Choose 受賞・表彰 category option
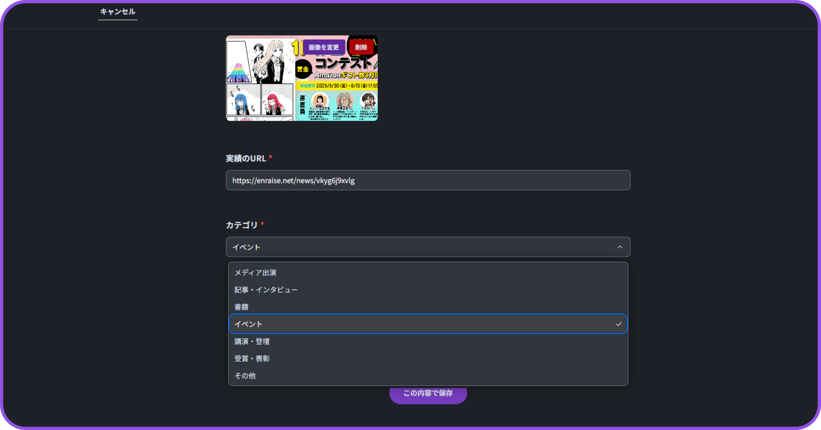 252,358
